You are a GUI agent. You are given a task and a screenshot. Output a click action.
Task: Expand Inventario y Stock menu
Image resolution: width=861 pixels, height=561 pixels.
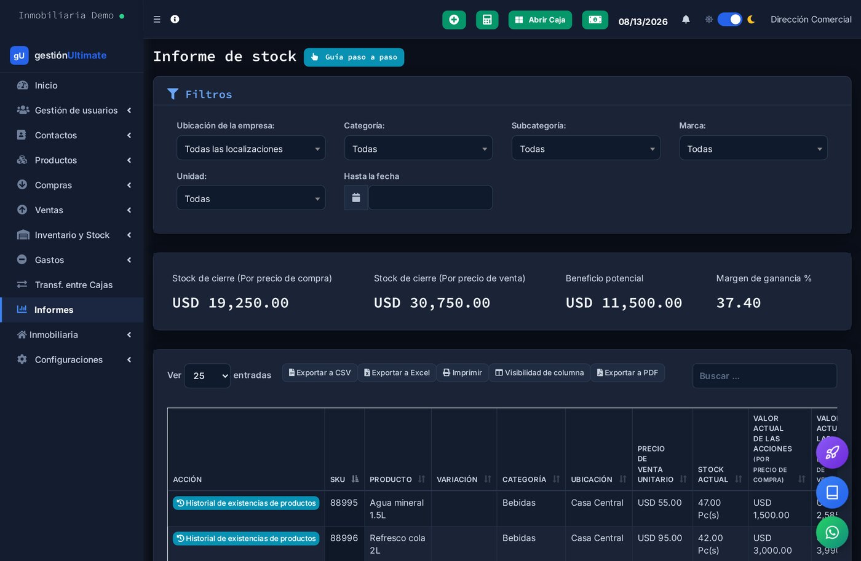[72, 235]
